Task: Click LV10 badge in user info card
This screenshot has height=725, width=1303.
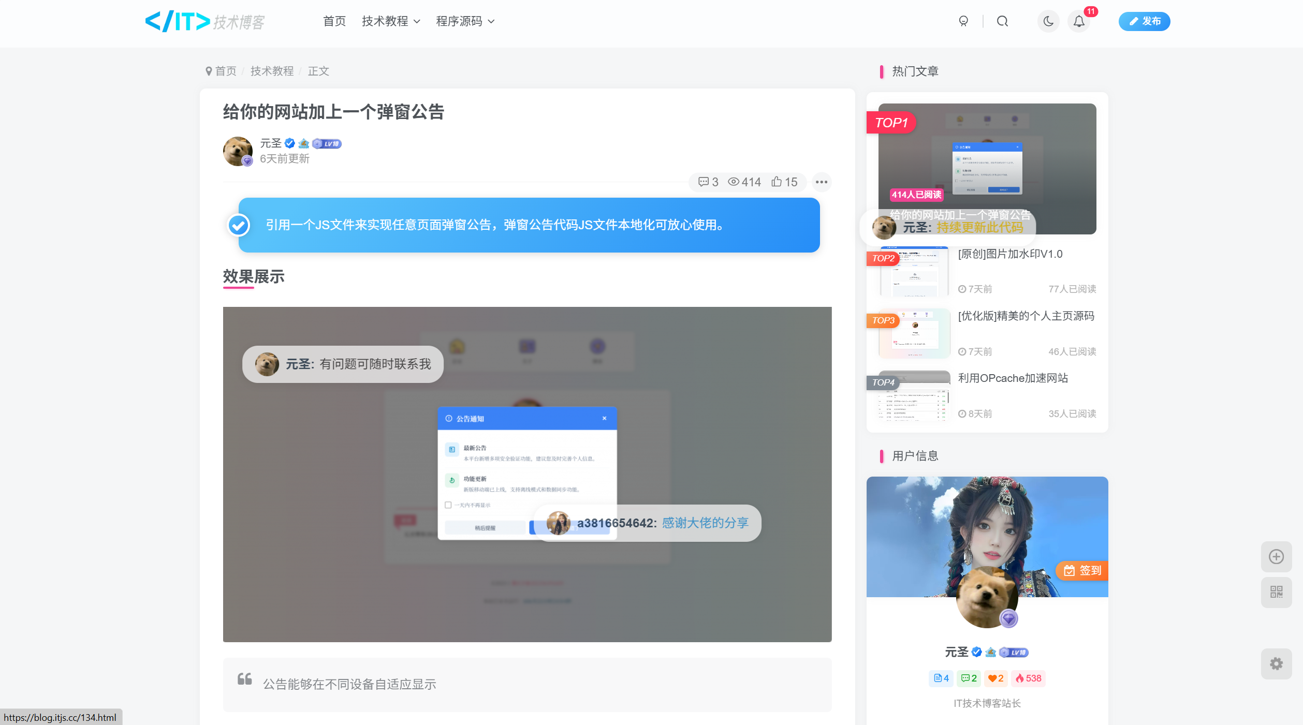Action: tap(1014, 653)
